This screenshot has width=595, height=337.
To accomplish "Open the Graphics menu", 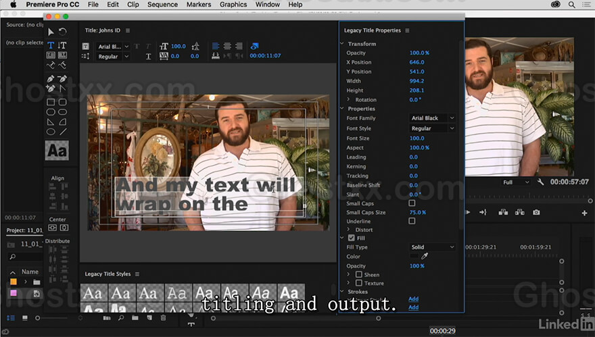I will [x=233, y=5].
